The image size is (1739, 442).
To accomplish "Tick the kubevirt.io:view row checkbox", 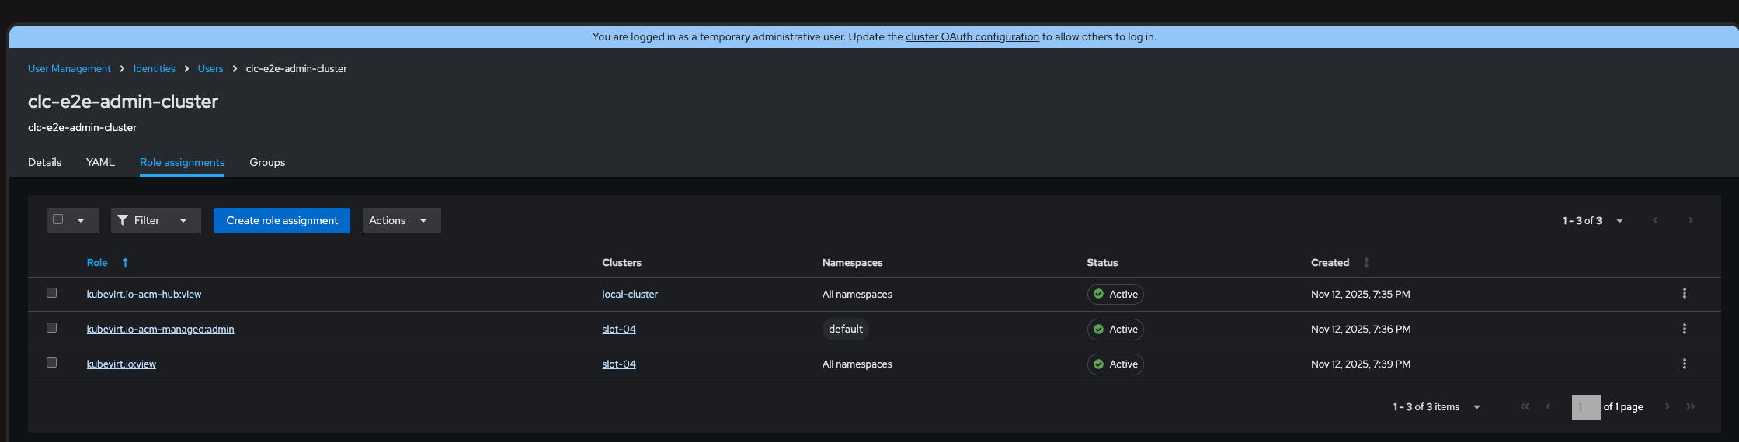I will coord(52,363).
